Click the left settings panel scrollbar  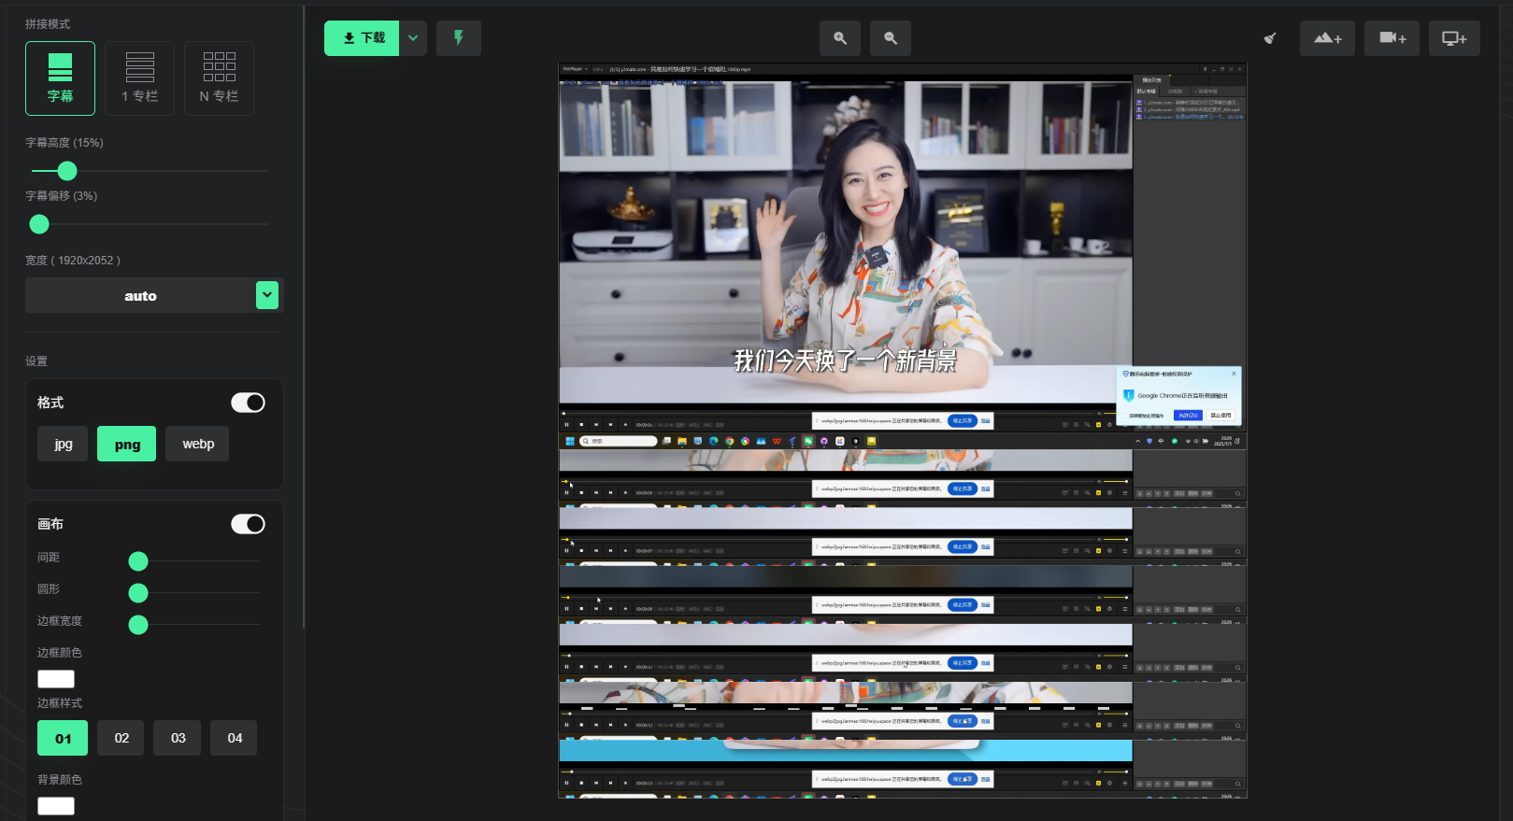pyautogui.click(x=304, y=318)
